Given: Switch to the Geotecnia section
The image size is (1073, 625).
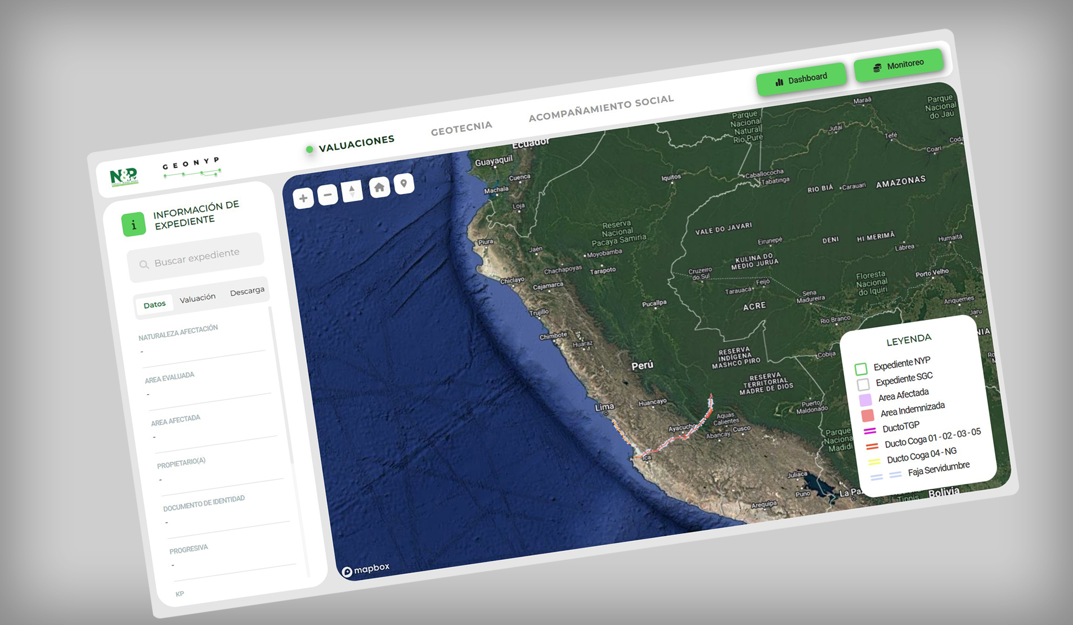Looking at the screenshot, I should point(461,128).
